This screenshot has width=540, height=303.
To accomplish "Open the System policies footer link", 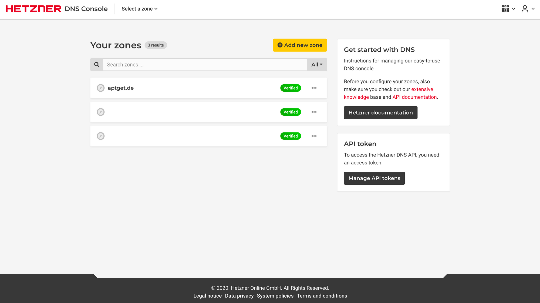I will point(275,296).
